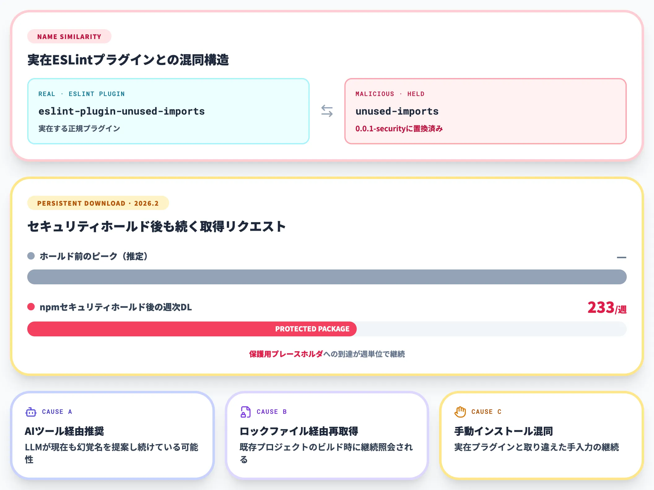Open the AIツール経由推奨 card title
The width and height of the screenshot is (654, 490).
point(64,431)
